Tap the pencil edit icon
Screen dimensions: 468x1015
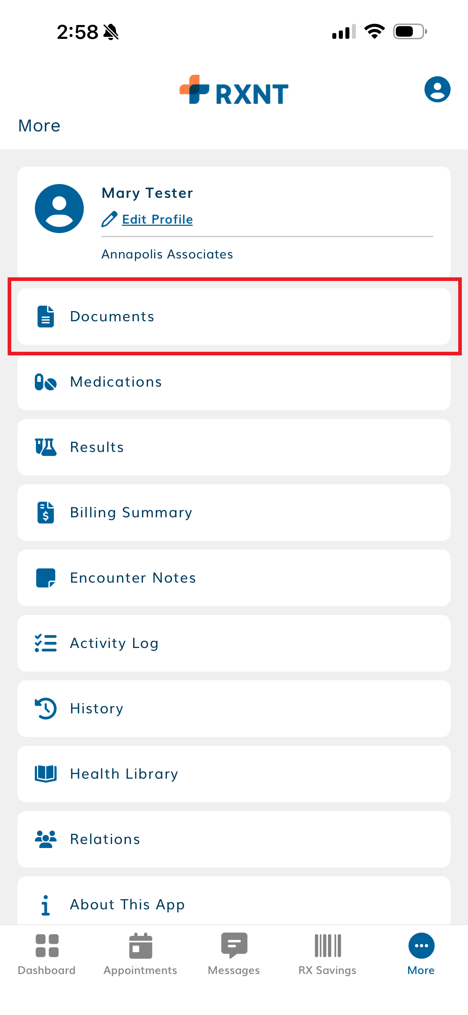(109, 219)
